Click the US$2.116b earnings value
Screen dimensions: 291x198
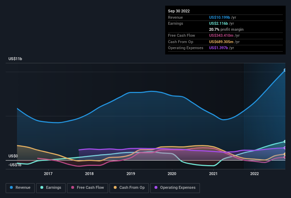click(x=218, y=23)
